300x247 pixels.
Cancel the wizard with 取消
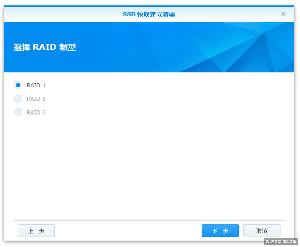[261, 231]
